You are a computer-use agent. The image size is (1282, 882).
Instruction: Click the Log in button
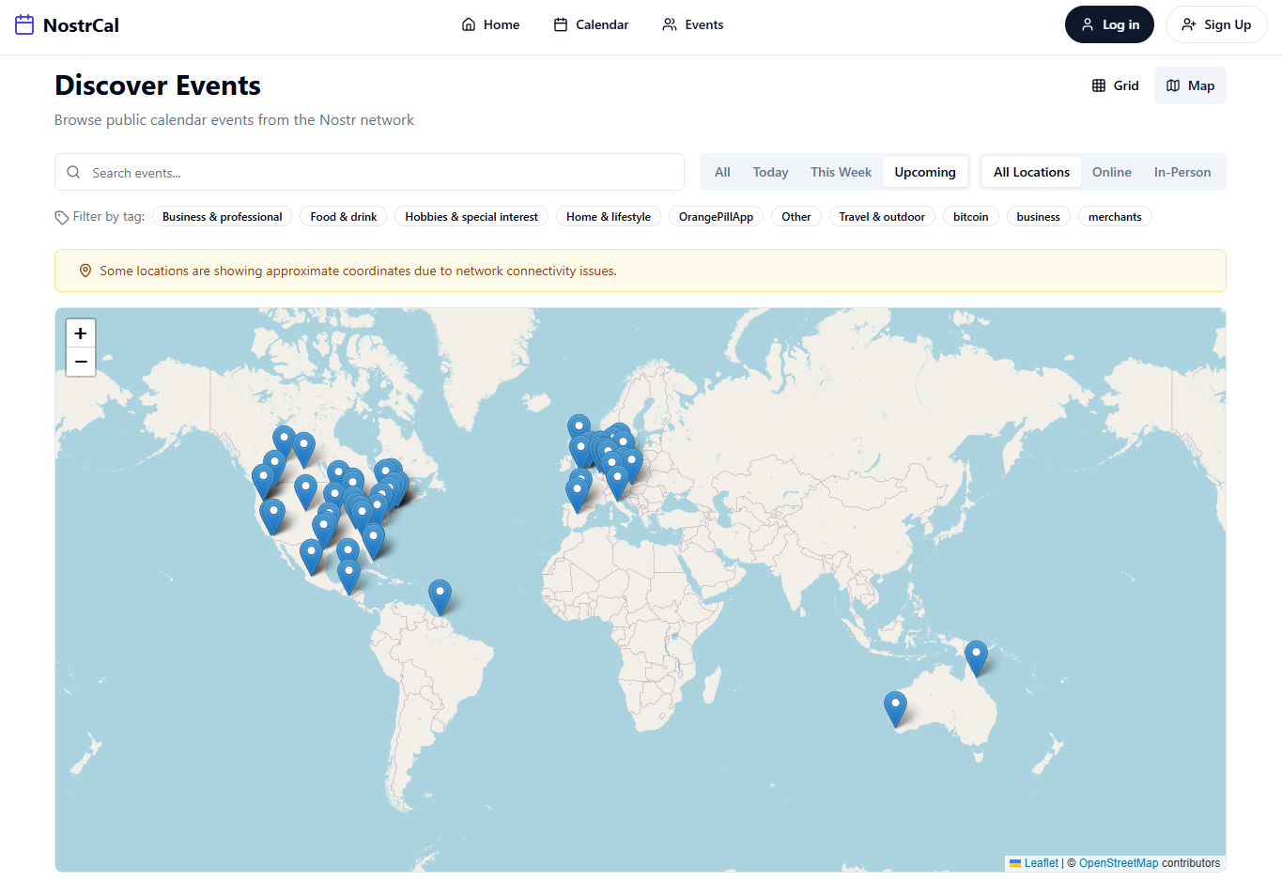[1109, 25]
